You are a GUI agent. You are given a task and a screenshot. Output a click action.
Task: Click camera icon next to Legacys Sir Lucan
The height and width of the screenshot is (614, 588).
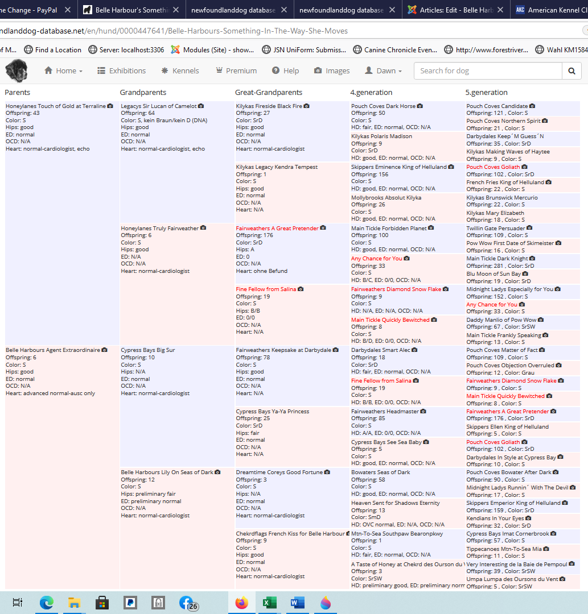point(201,106)
